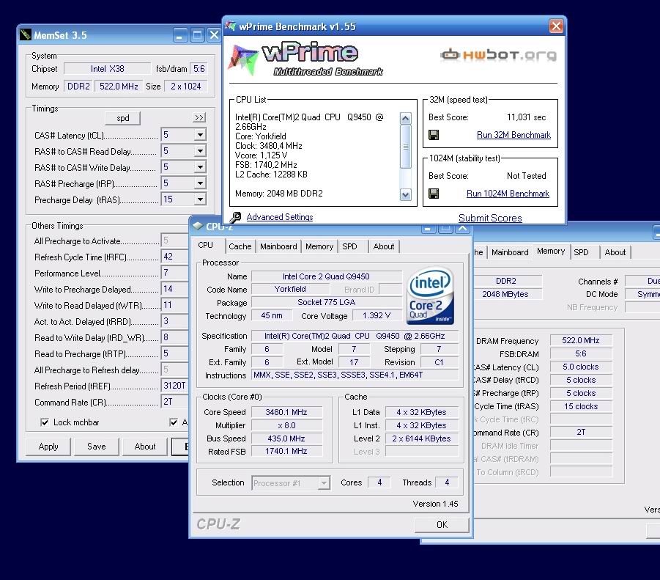Open the RAS# Precharge (tRP) dropdown
This screenshot has width=660, height=580.
200,183
